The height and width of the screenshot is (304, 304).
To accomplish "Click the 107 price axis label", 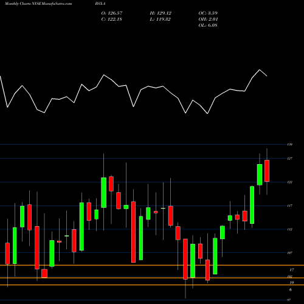I will coord(290,253).
